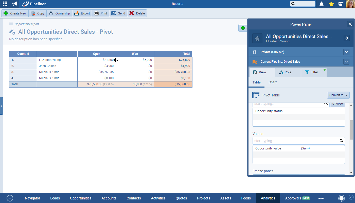Image resolution: width=355 pixels, height=203 pixels.
Task: Open the app grid menu icon
Action: pos(5,4)
